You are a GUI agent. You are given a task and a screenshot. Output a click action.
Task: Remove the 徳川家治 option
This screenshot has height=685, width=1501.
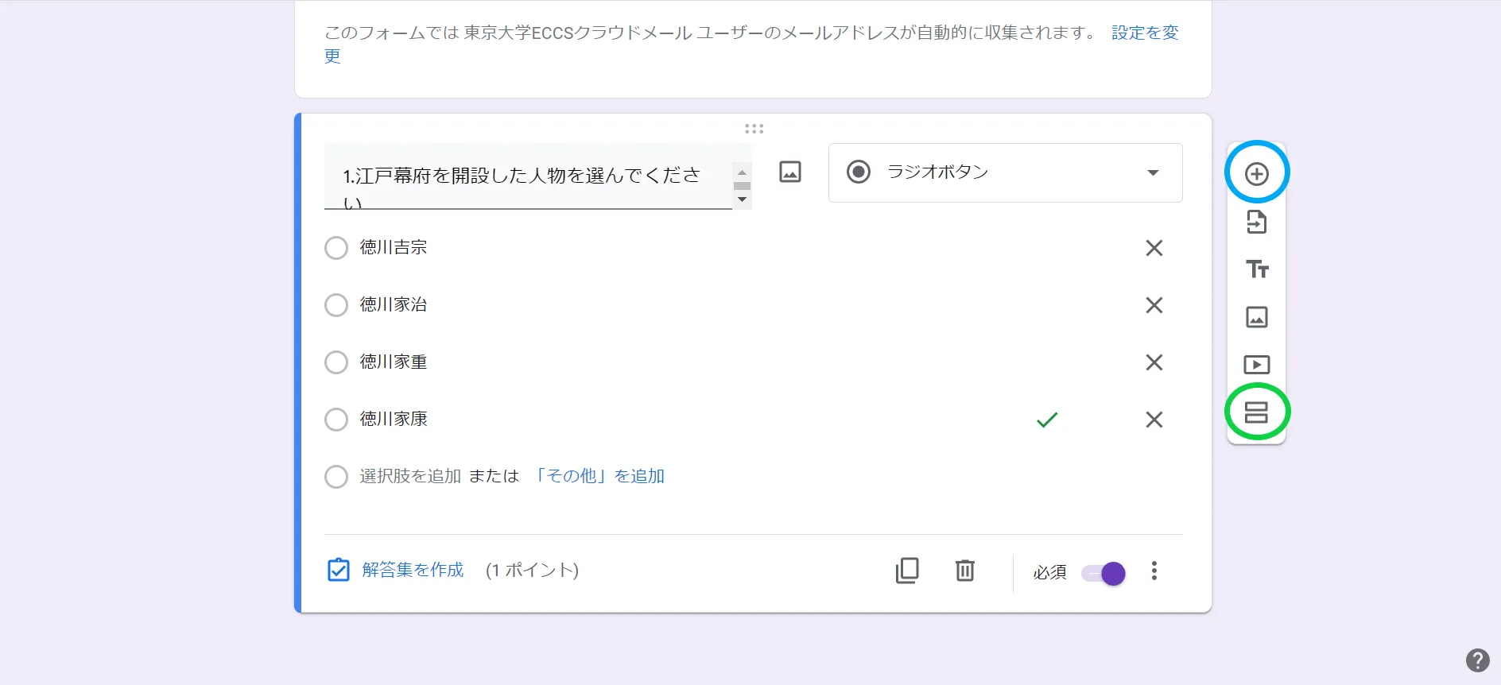[1154, 305]
